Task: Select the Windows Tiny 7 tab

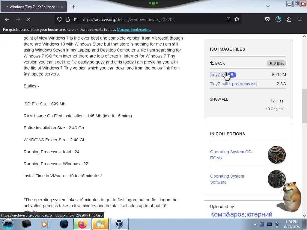Action: tap(34, 7)
